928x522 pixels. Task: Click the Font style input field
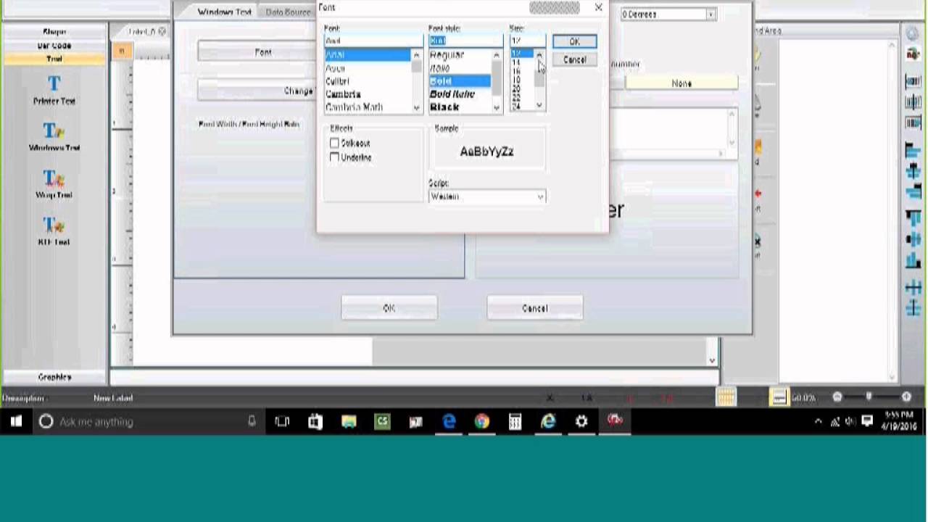(x=465, y=41)
